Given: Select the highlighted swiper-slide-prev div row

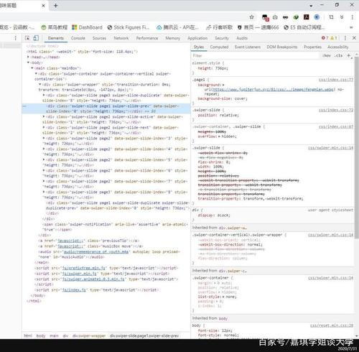Looking at the screenshot, I should coord(106,108).
